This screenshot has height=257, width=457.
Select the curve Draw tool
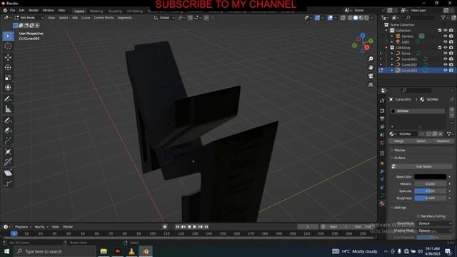coord(8,120)
